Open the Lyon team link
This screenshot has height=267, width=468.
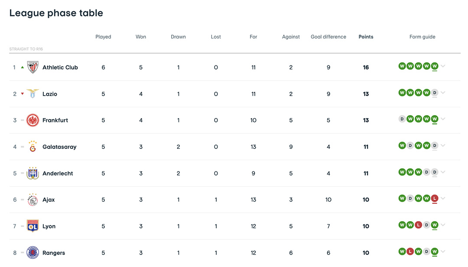click(x=49, y=226)
